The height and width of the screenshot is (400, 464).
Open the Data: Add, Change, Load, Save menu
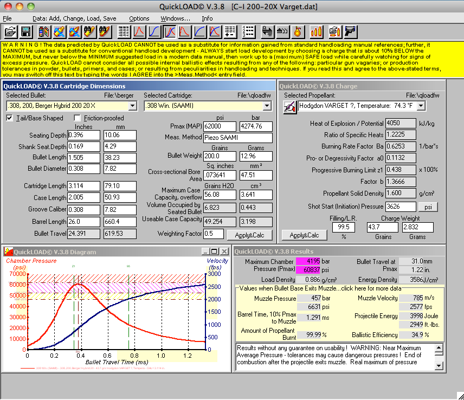pos(74,18)
